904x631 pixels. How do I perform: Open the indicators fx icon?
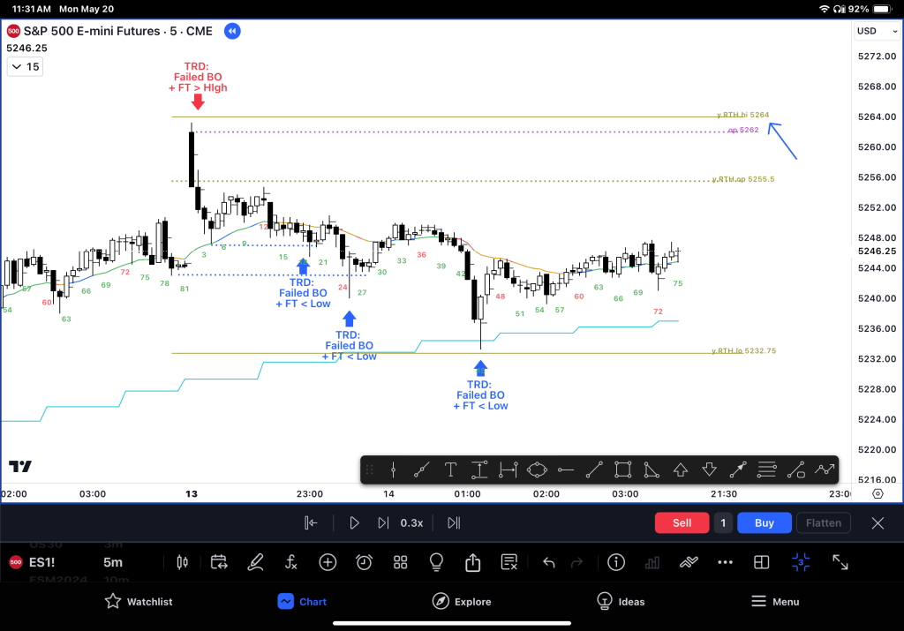[291, 562]
